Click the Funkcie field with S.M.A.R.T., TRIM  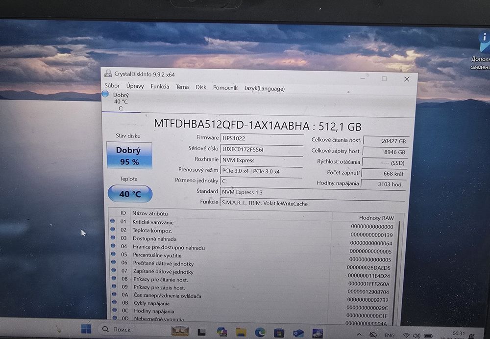point(312,204)
